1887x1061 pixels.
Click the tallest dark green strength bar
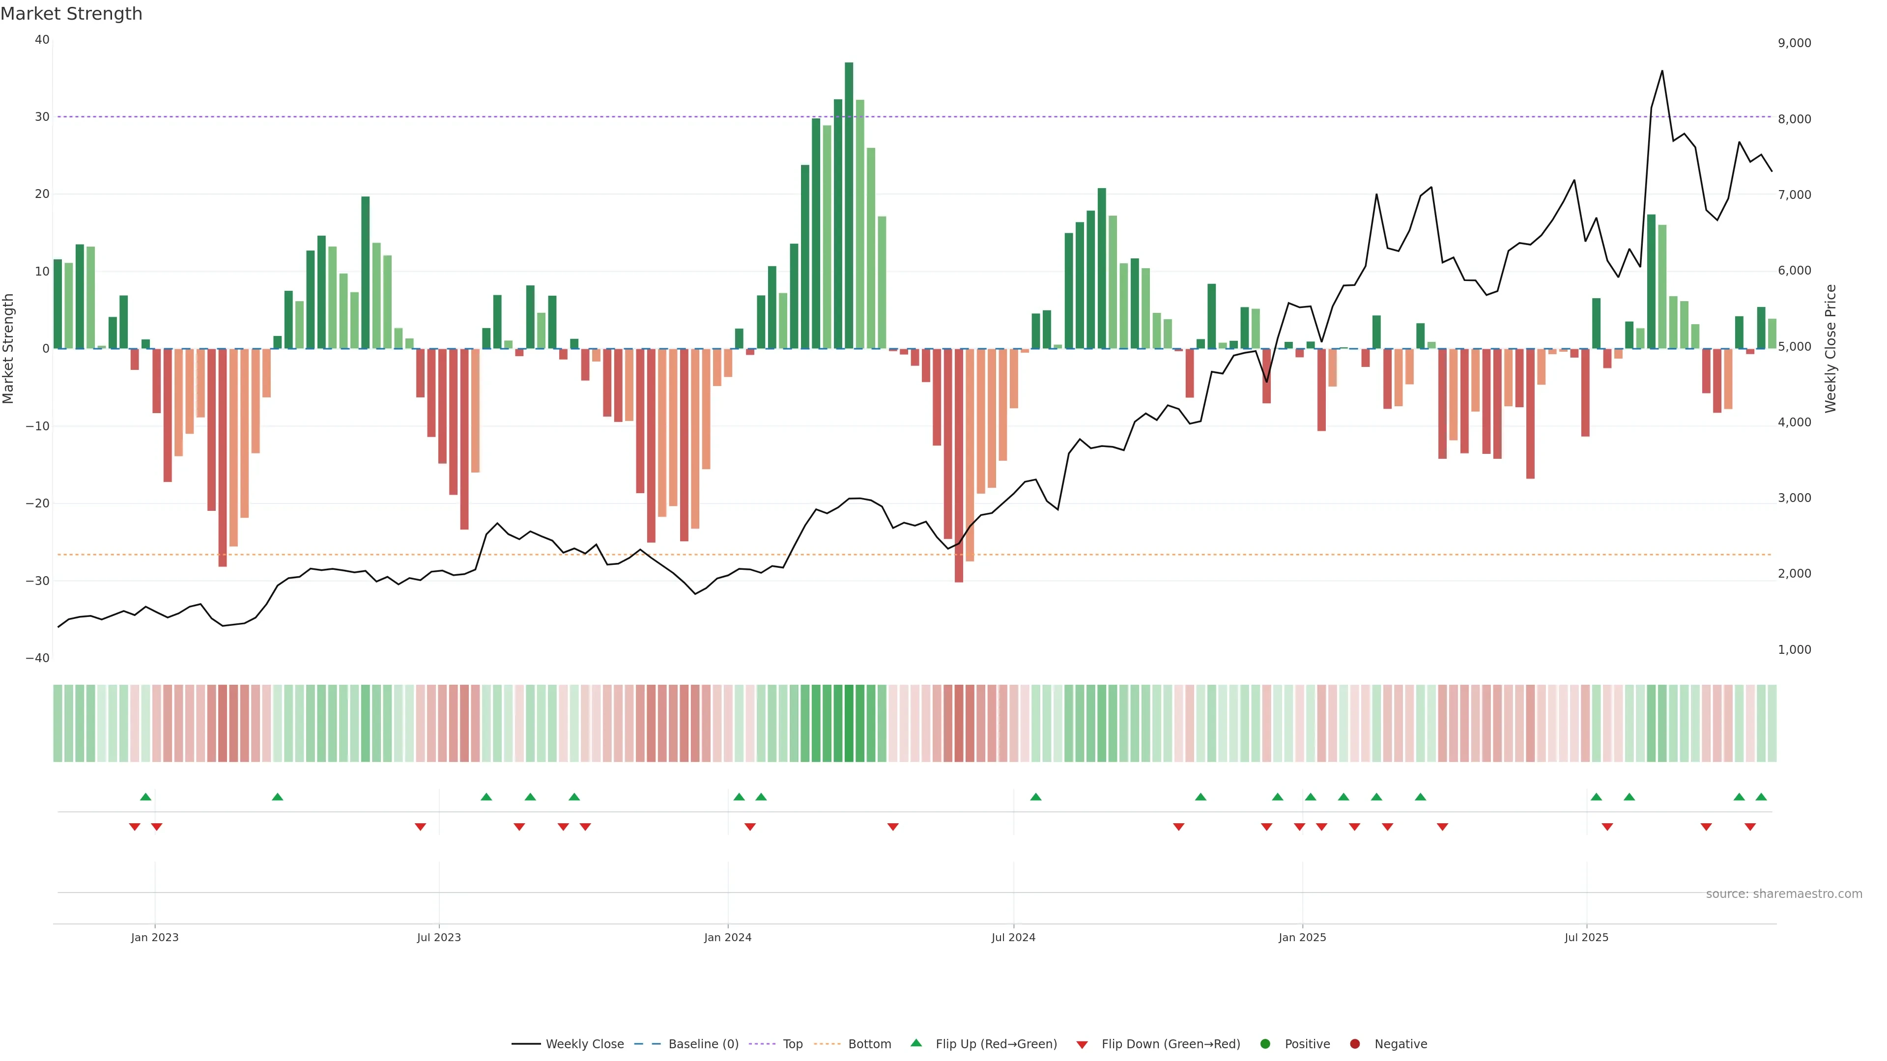click(849, 205)
